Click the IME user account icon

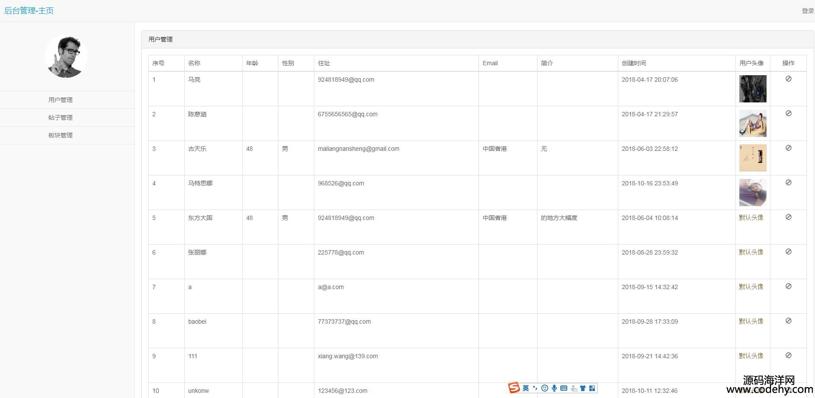[x=574, y=388]
